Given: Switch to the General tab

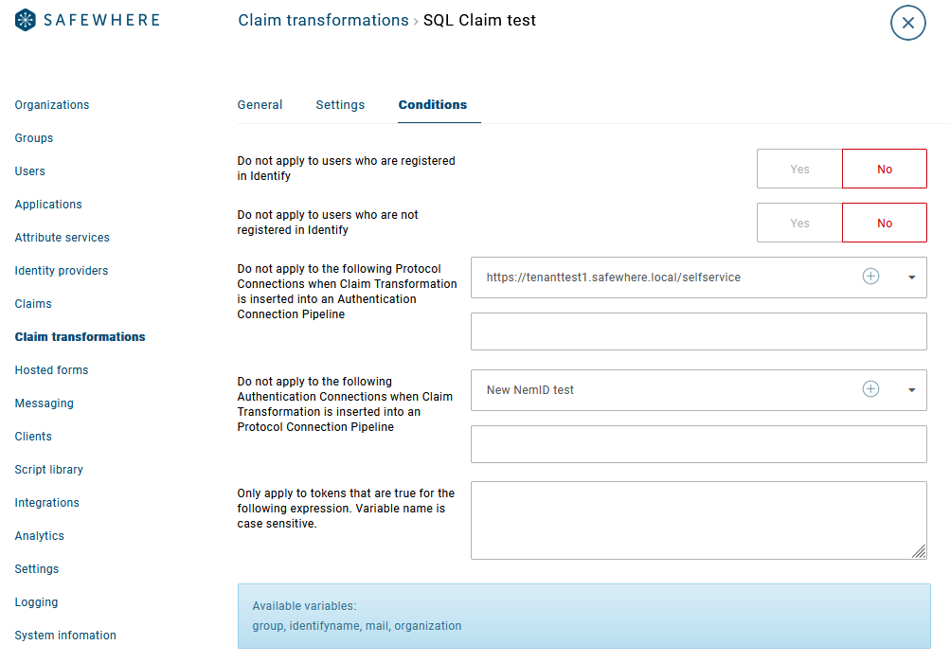Looking at the screenshot, I should (260, 105).
